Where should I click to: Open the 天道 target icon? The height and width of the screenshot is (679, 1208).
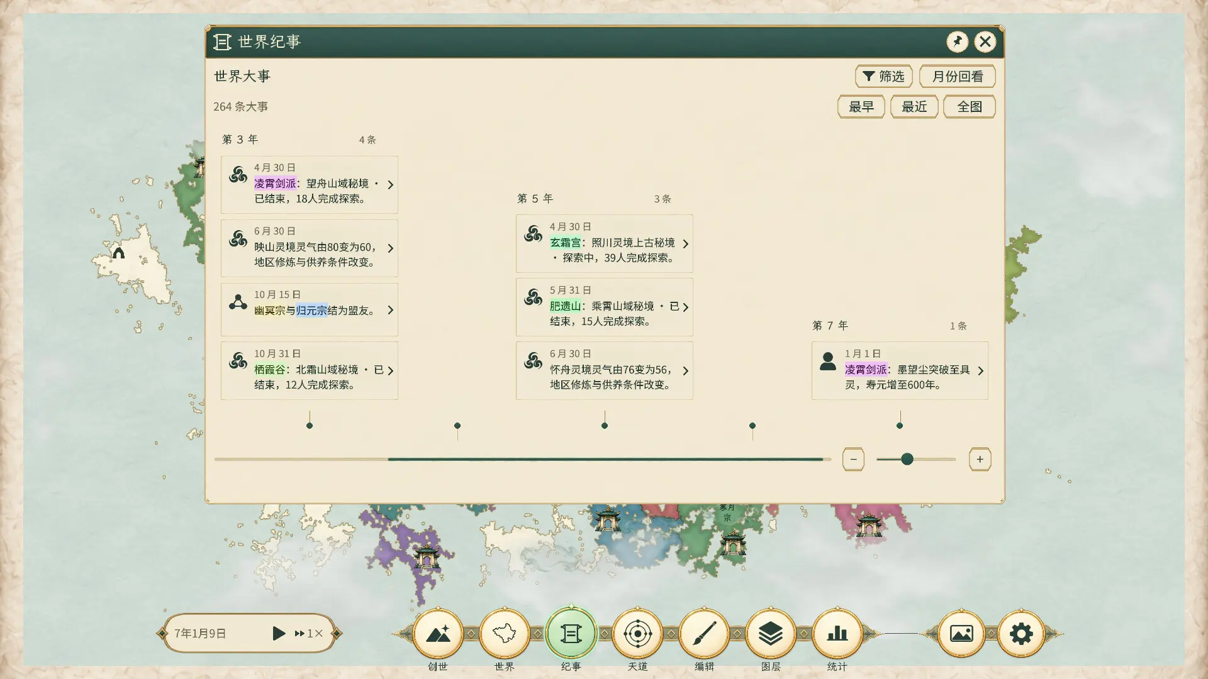(x=637, y=633)
